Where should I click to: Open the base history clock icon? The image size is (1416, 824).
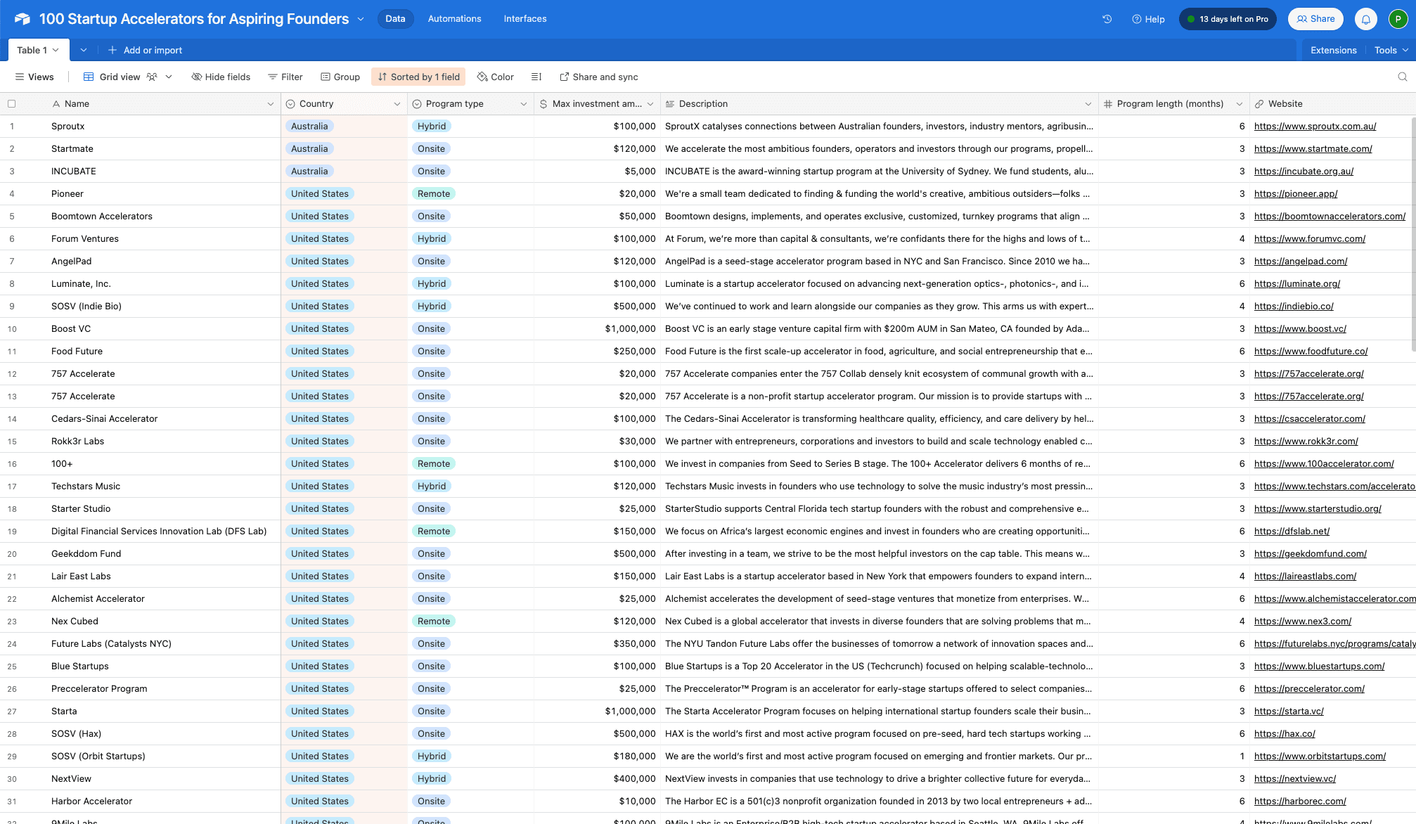1107,19
